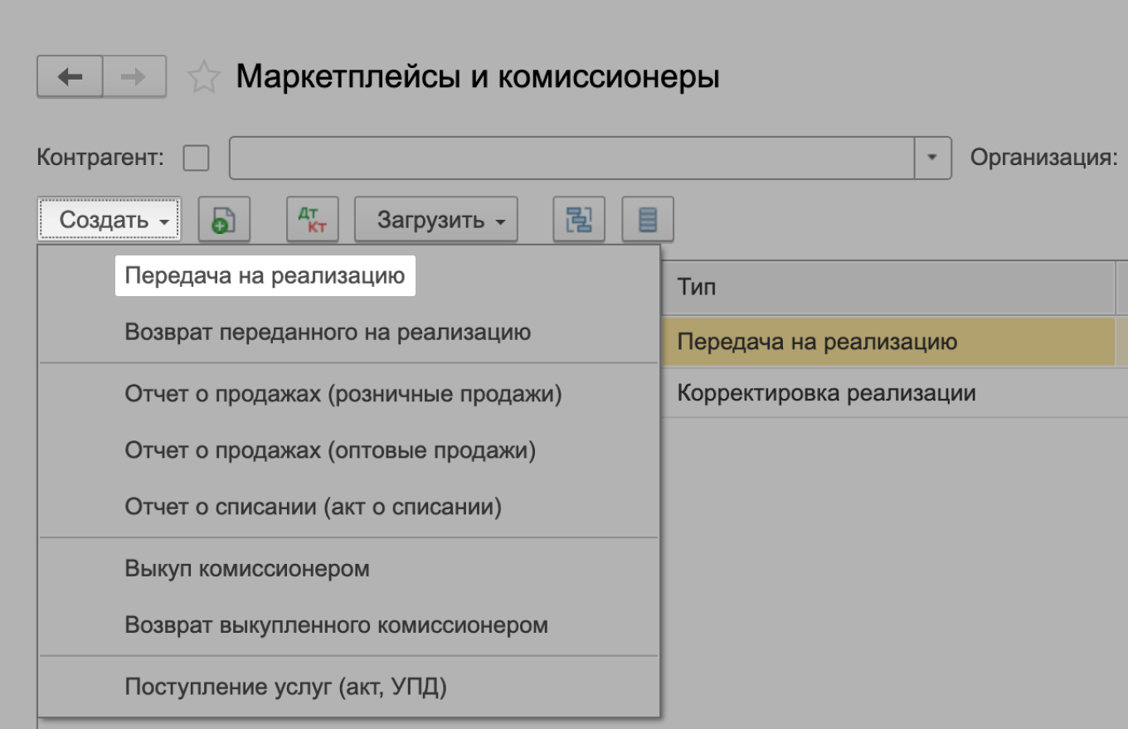Click the back navigation arrow
Image resolution: width=1128 pixels, height=729 pixels.
[x=70, y=78]
